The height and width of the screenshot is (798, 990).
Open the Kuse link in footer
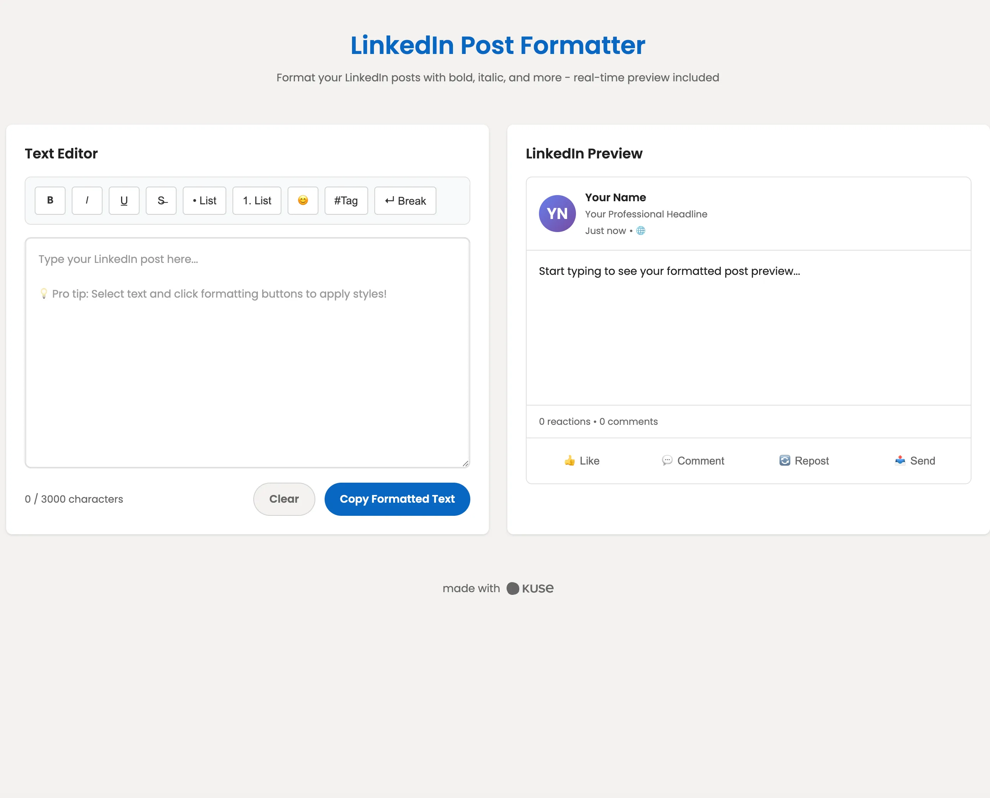tap(530, 588)
